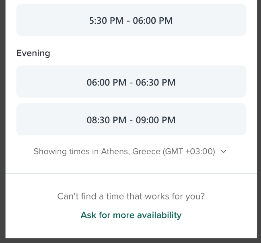The height and width of the screenshot is (243, 261).
Task: Select the slot ending at 06:00 PM
Action: [131, 20]
